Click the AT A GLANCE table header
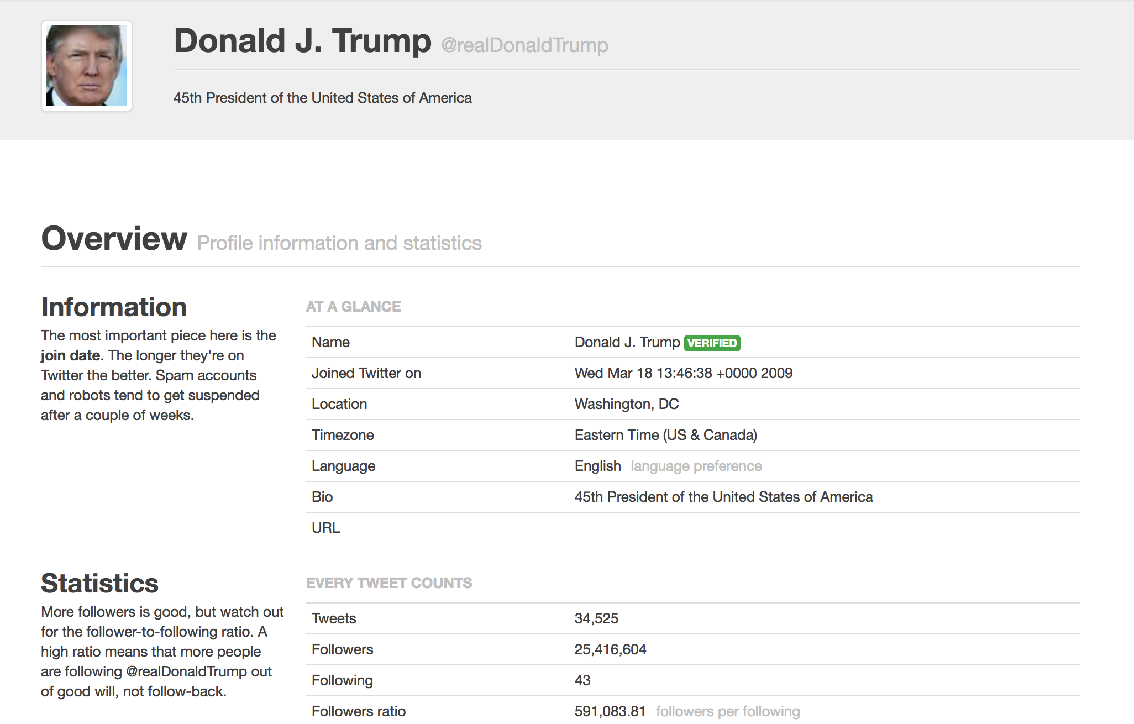Viewport: 1134px width, 724px height. pyautogui.click(x=353, y=307)
